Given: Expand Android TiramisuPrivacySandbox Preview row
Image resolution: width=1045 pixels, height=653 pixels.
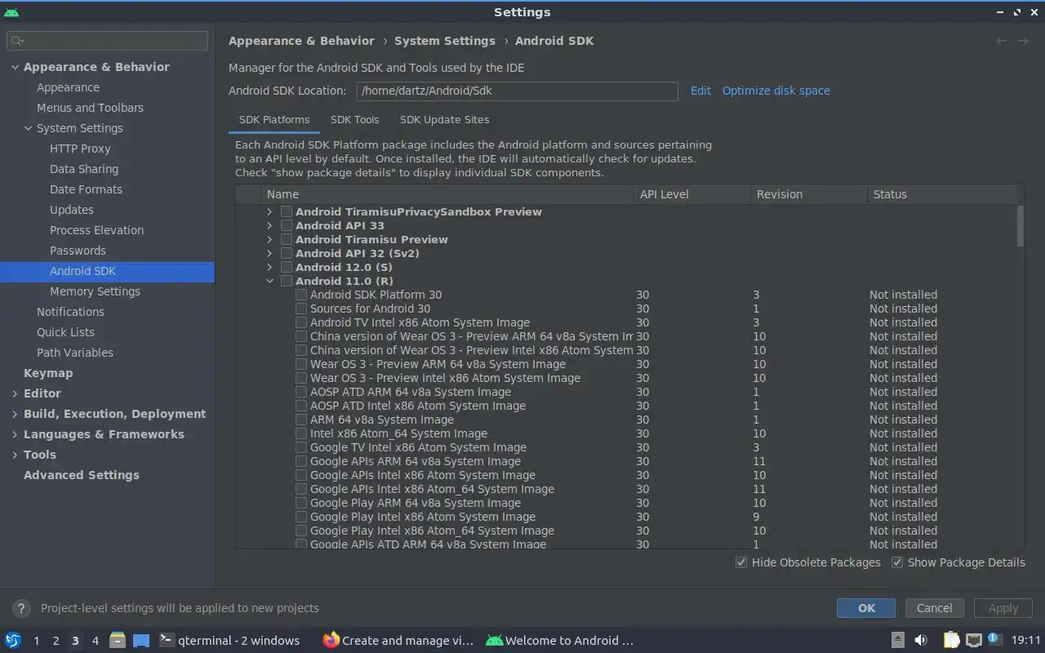Looking at the screenshot, I should (269, 211).
